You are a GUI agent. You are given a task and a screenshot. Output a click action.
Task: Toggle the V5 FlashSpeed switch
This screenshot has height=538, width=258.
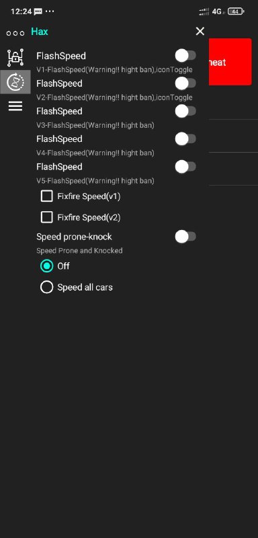click(185, 166)
